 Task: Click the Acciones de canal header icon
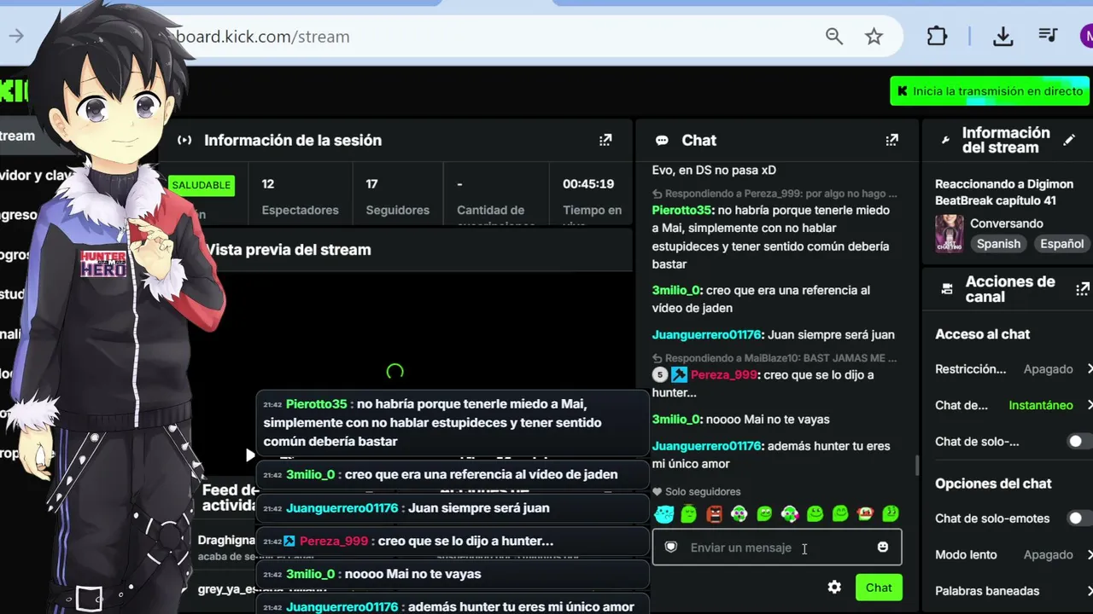947,289
